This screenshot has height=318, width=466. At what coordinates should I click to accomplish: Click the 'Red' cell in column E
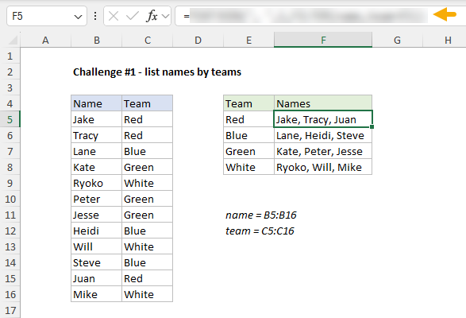(x=248, y=119)
